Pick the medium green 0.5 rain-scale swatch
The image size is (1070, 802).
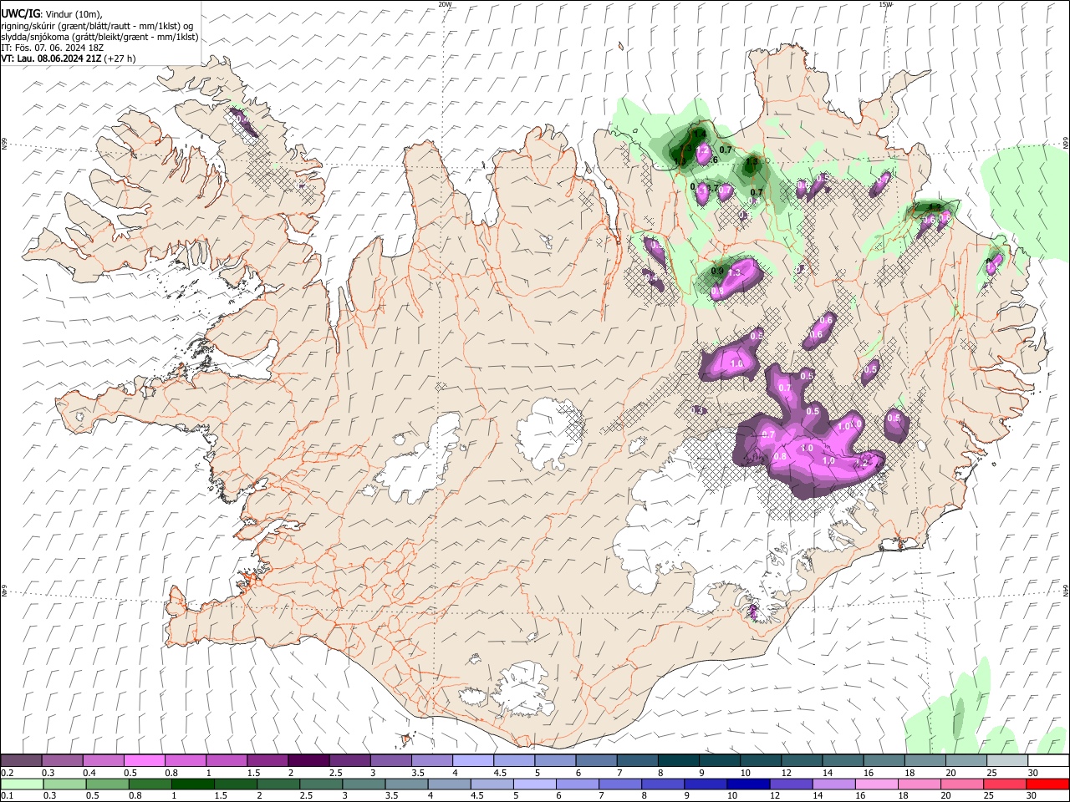pos(108,784)
